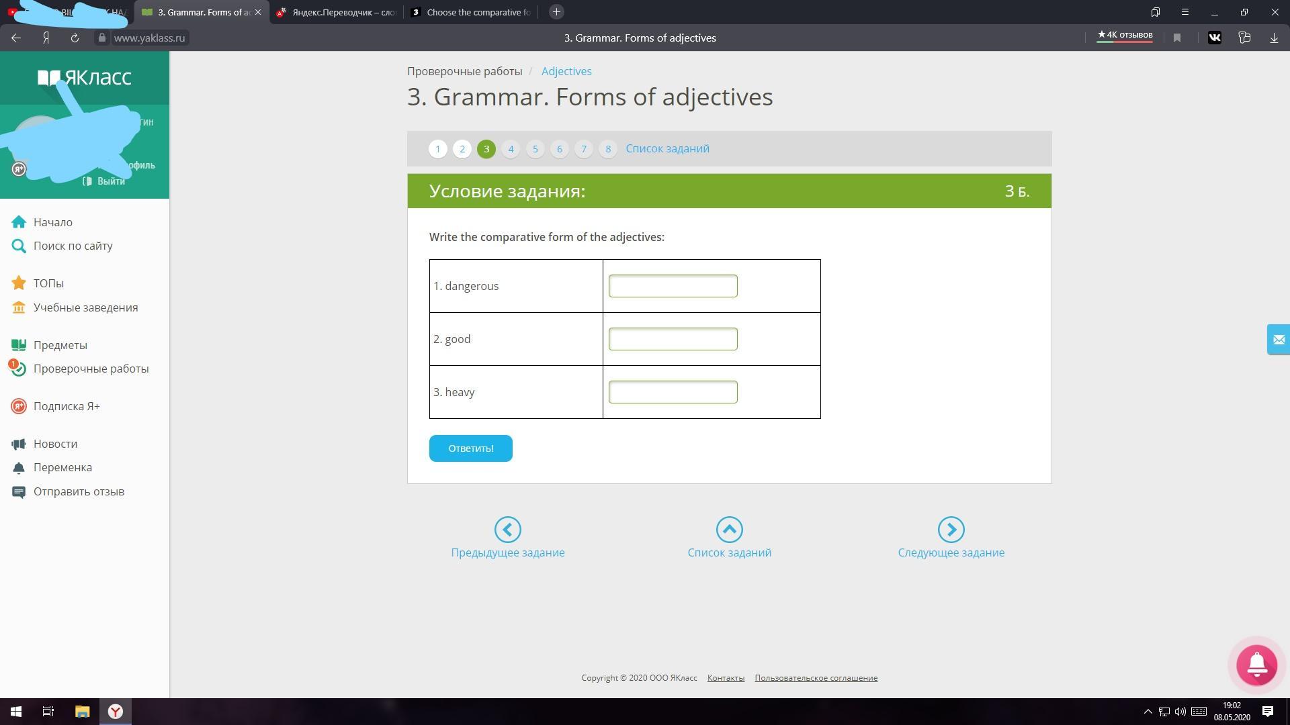
Task: Open browser menu hamburger icon
Action: pyautogui.click(x=1185, y=12)
